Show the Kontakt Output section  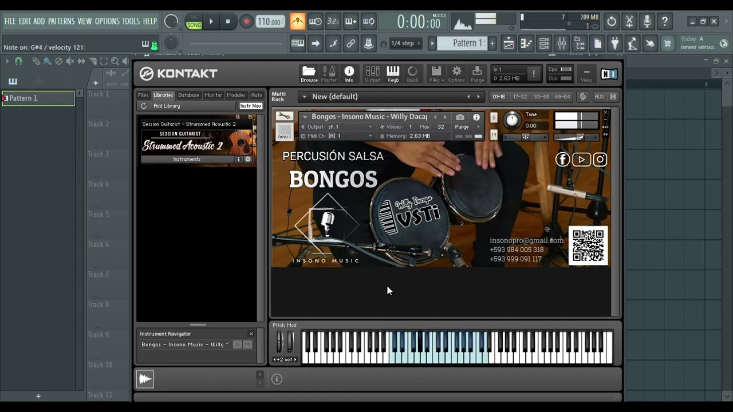pos(373,74)
